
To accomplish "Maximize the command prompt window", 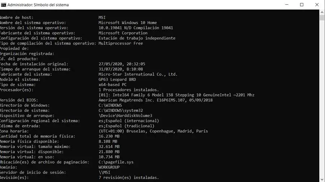I will pos(302,5).
